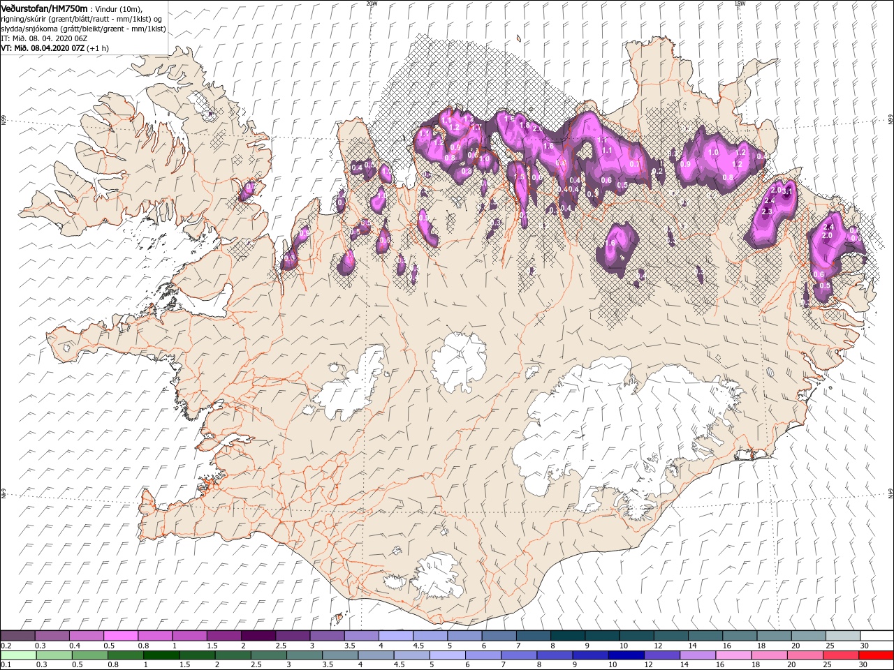Pick the light periwinkle 5 swatch, lower legend
Viewport: 894px width, 670px height.
(x=447, y=655)
